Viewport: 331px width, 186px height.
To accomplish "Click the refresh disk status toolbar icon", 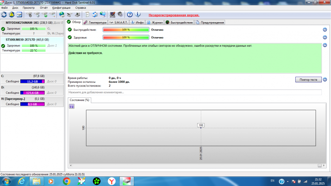I will tap(4, 15).
